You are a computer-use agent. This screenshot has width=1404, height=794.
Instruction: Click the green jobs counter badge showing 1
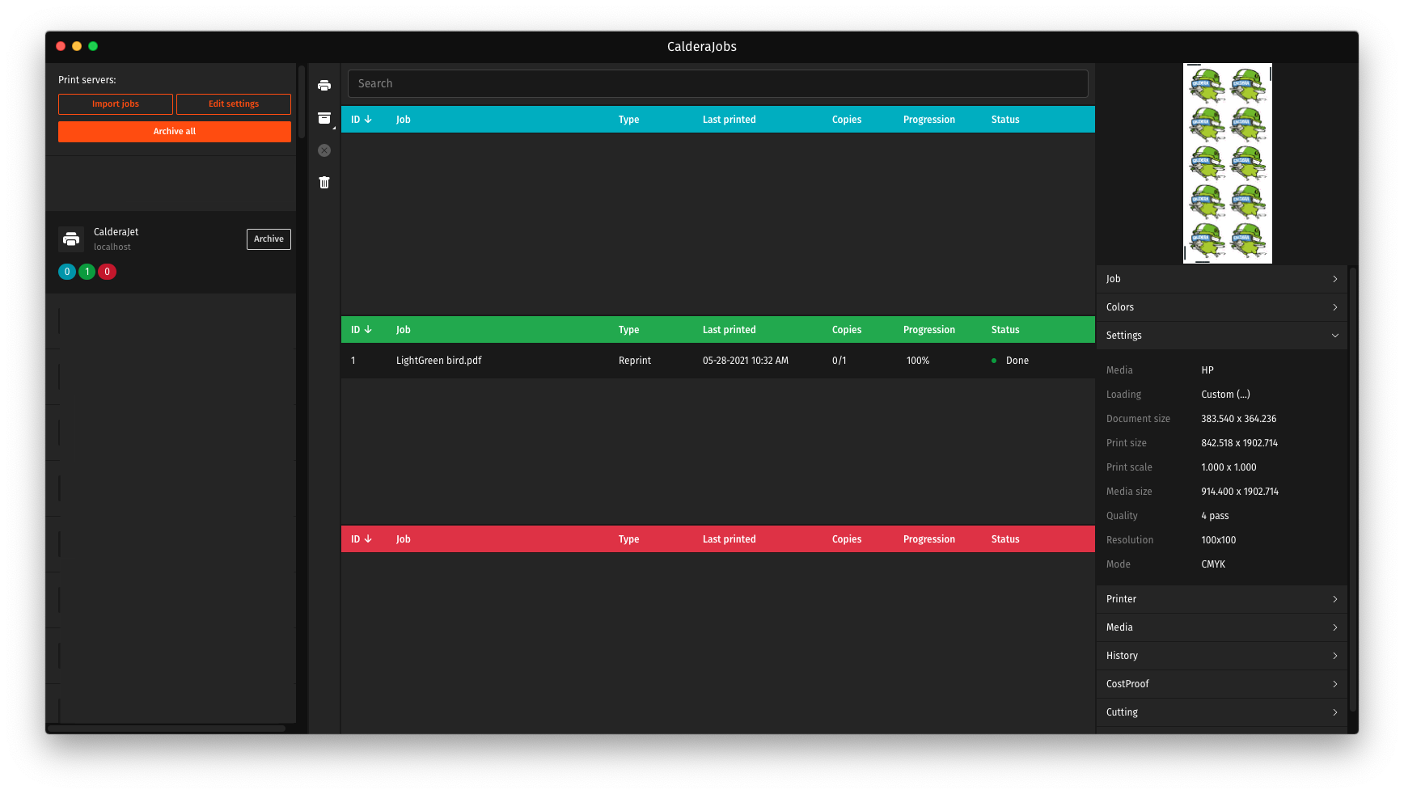(87, 272)
